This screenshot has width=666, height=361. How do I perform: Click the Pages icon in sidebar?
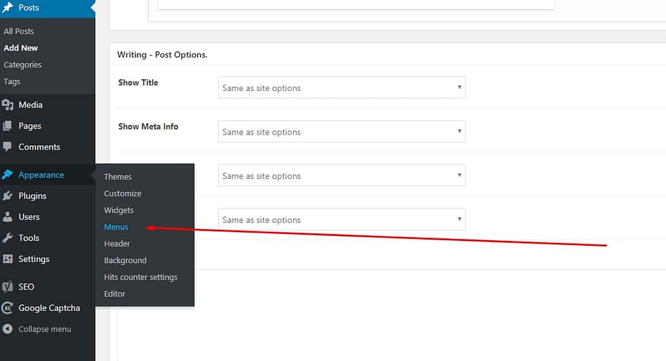(x=8, y=126)
